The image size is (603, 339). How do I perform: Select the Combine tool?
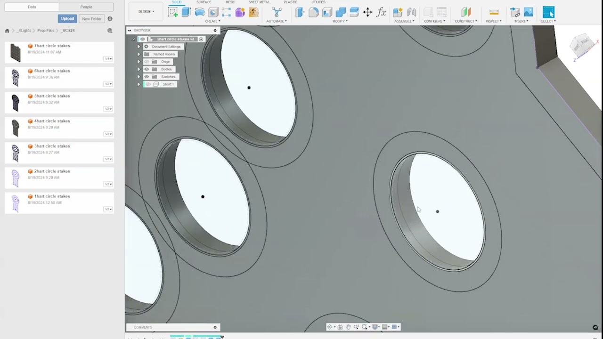click(341, 12)
